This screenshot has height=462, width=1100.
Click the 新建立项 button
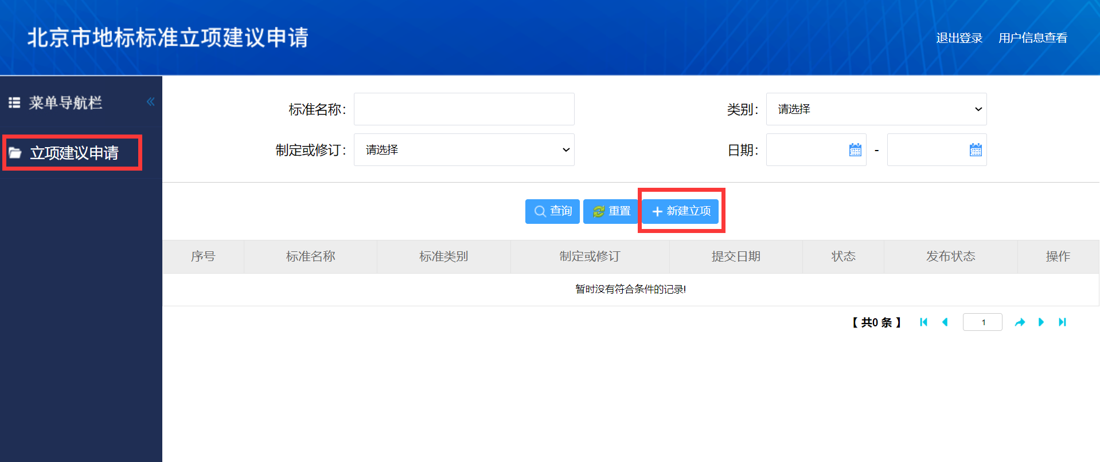pos(681,211)
